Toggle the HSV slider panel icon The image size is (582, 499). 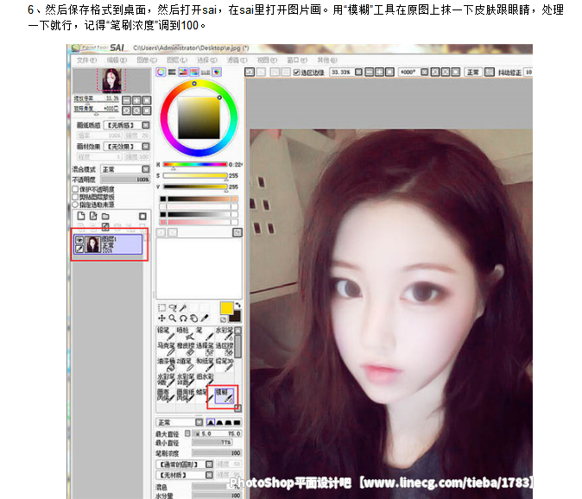click(183, 72)
